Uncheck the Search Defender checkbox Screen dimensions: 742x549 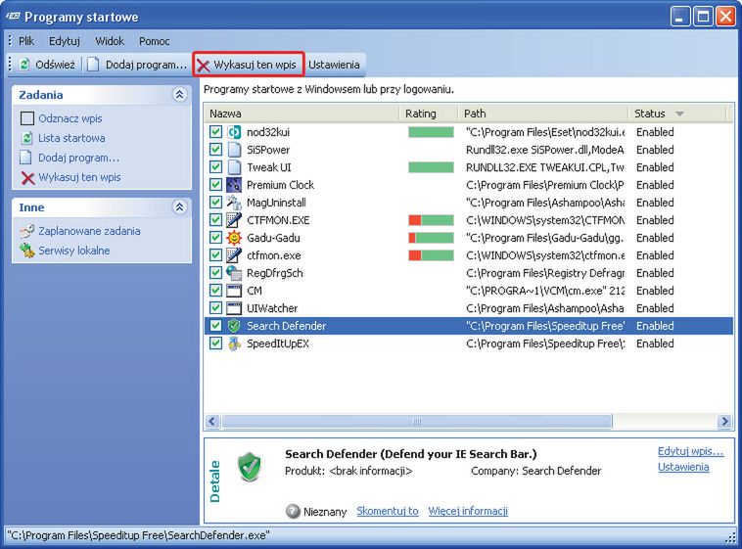click(x=215, y=326)
